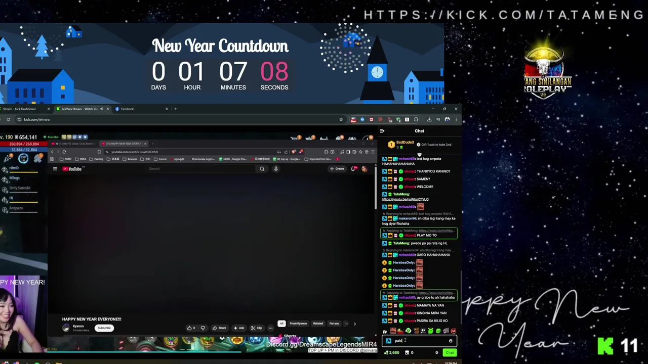This screenshot has width=648, height=364.
Task: Click the BadDude3 top gifter leaderboard entry
Action: pos(401,145)
